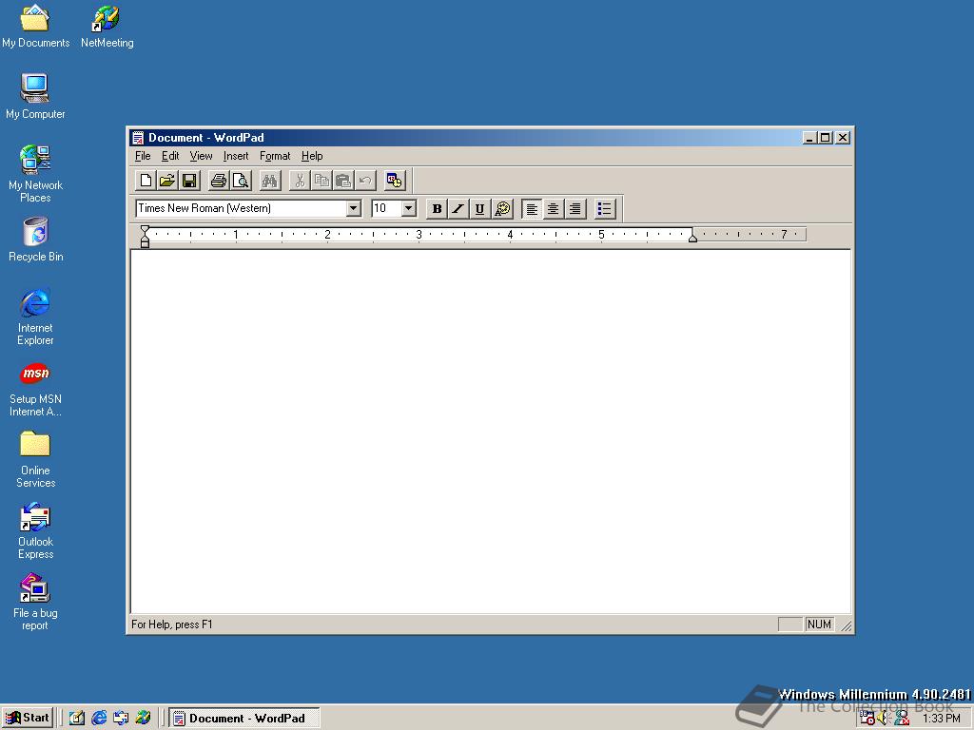
Task: Select Center alignment button
Action: (553, 208)
